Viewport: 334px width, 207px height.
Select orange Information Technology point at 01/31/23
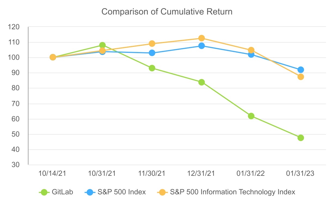pyautogui.click(x=300, y=77)
